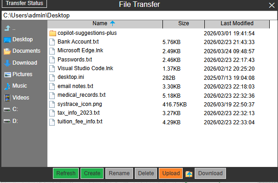
Task: Click the file icon for Passwords.txt
Action: pyautogui.click(x=52, y=60)
